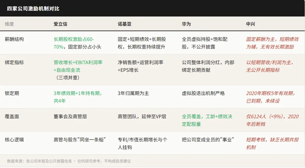Click cell 全员覆盖，工龄+绩效决定配股量
Viewport: 305px width, 168px height.
coord(207,120)
